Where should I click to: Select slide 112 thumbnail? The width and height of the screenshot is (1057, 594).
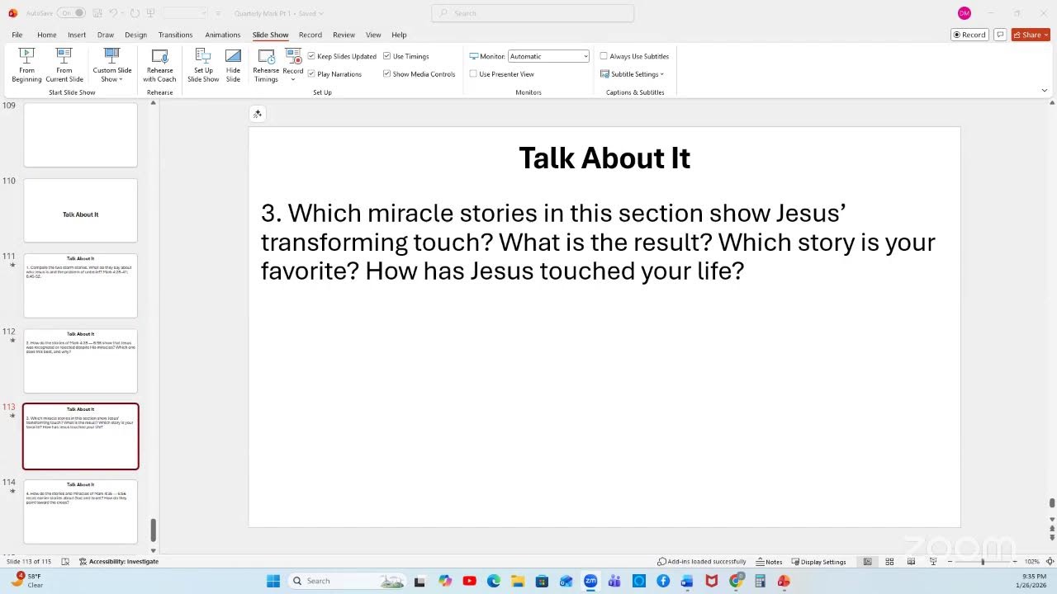click(x=80, y=361)
